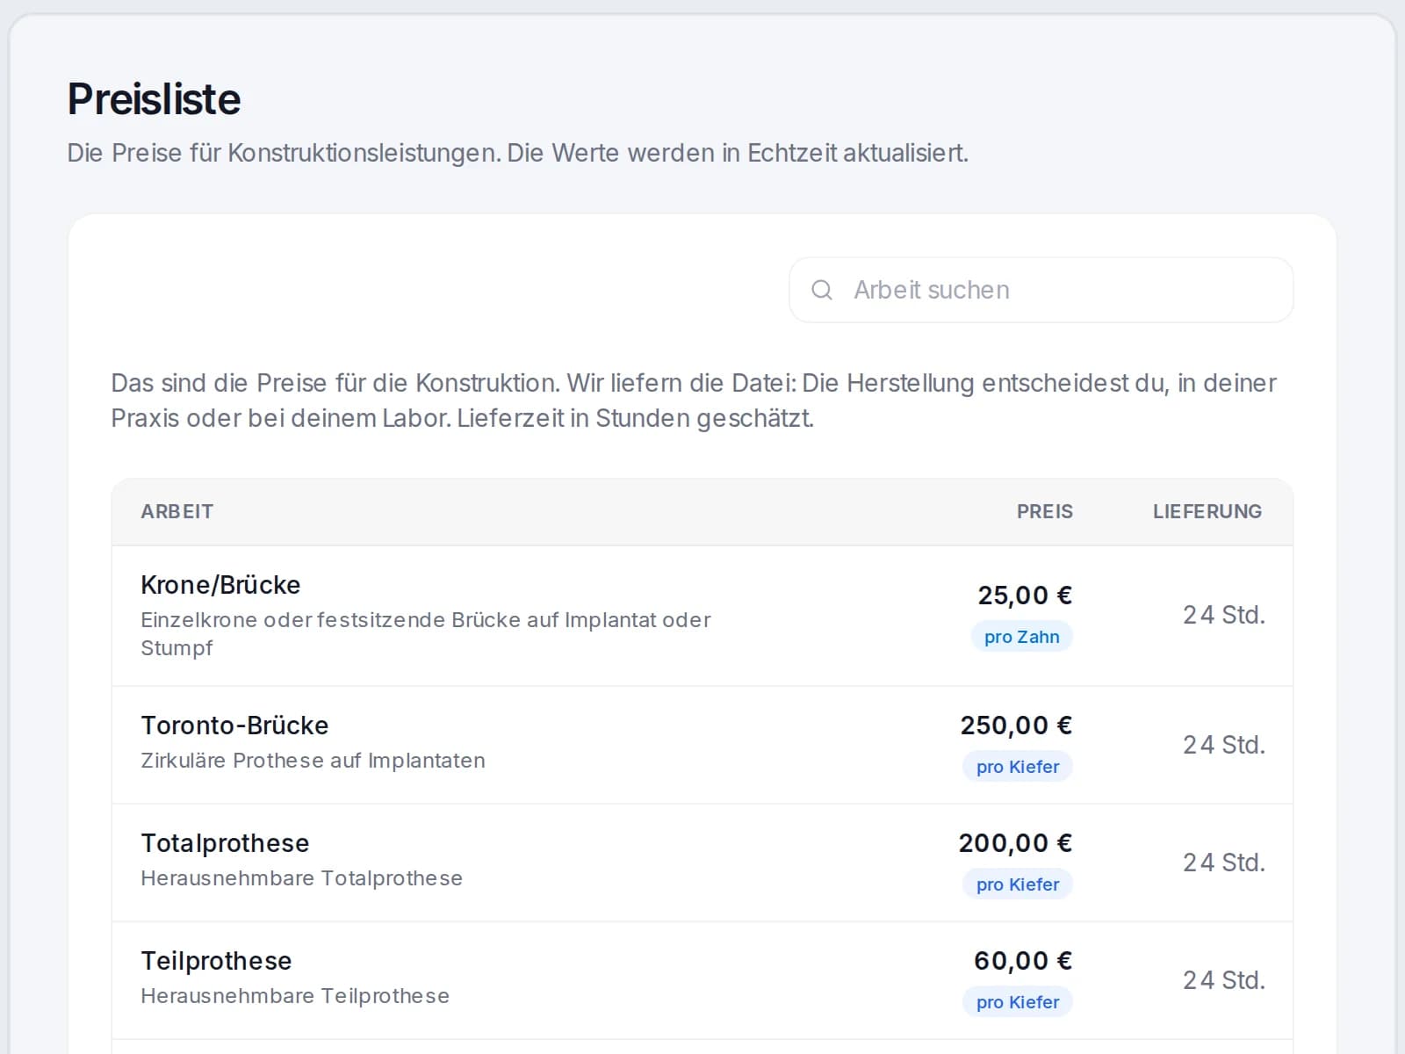Image resolution: width=1405 pixels, height=1054 pixels.
Task: Click the 200,00 € price
Action: tap(1015, 843)
